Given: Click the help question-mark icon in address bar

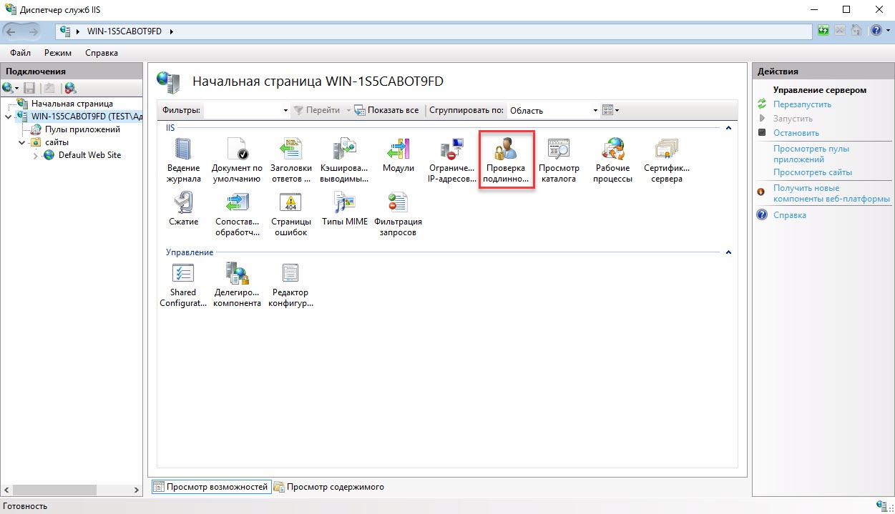Looking at the screenshot, I should coord(876,31).
